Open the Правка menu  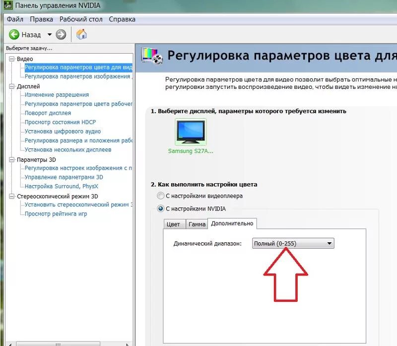pos(41,19)
